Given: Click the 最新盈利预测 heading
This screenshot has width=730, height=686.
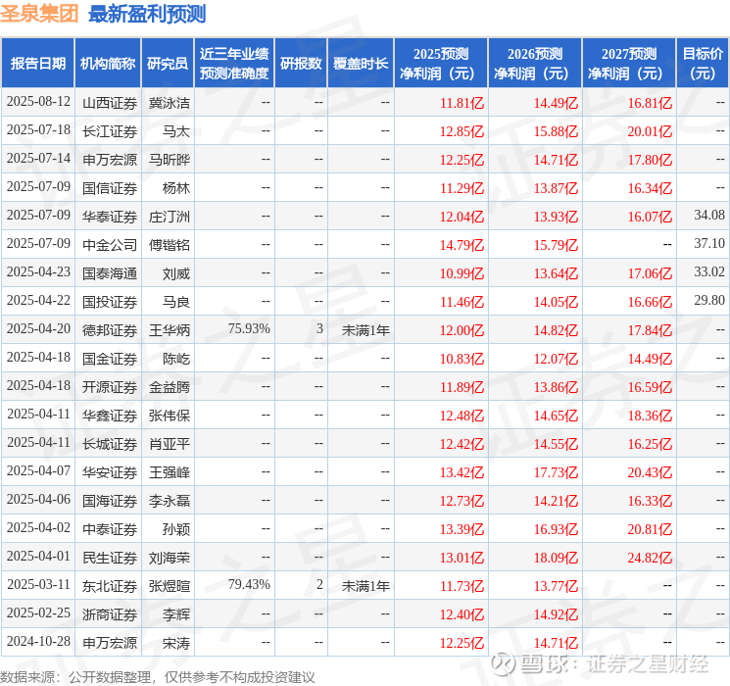Looking at the screenshot, I should 147,14.
